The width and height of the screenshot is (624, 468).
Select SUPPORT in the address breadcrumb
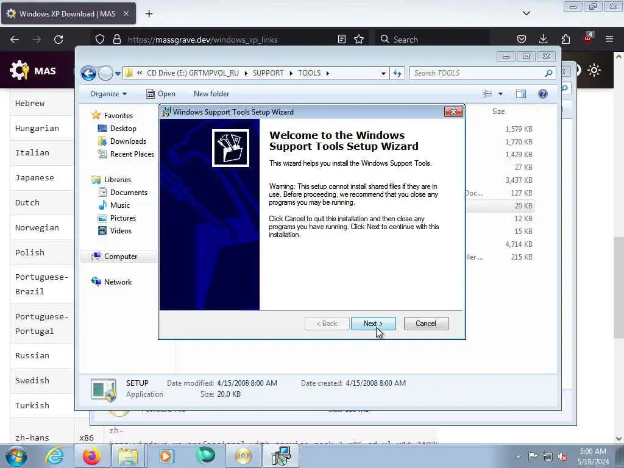point(268,73)
